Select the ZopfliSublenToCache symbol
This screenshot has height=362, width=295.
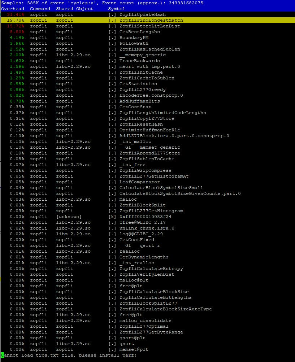click(147, 159)
